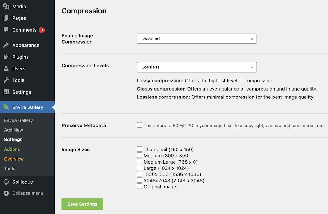The width and height of the screenshot is (328, 214).
Task: Open the Enable Image Compression dropdown
Action: click(197, 38)
